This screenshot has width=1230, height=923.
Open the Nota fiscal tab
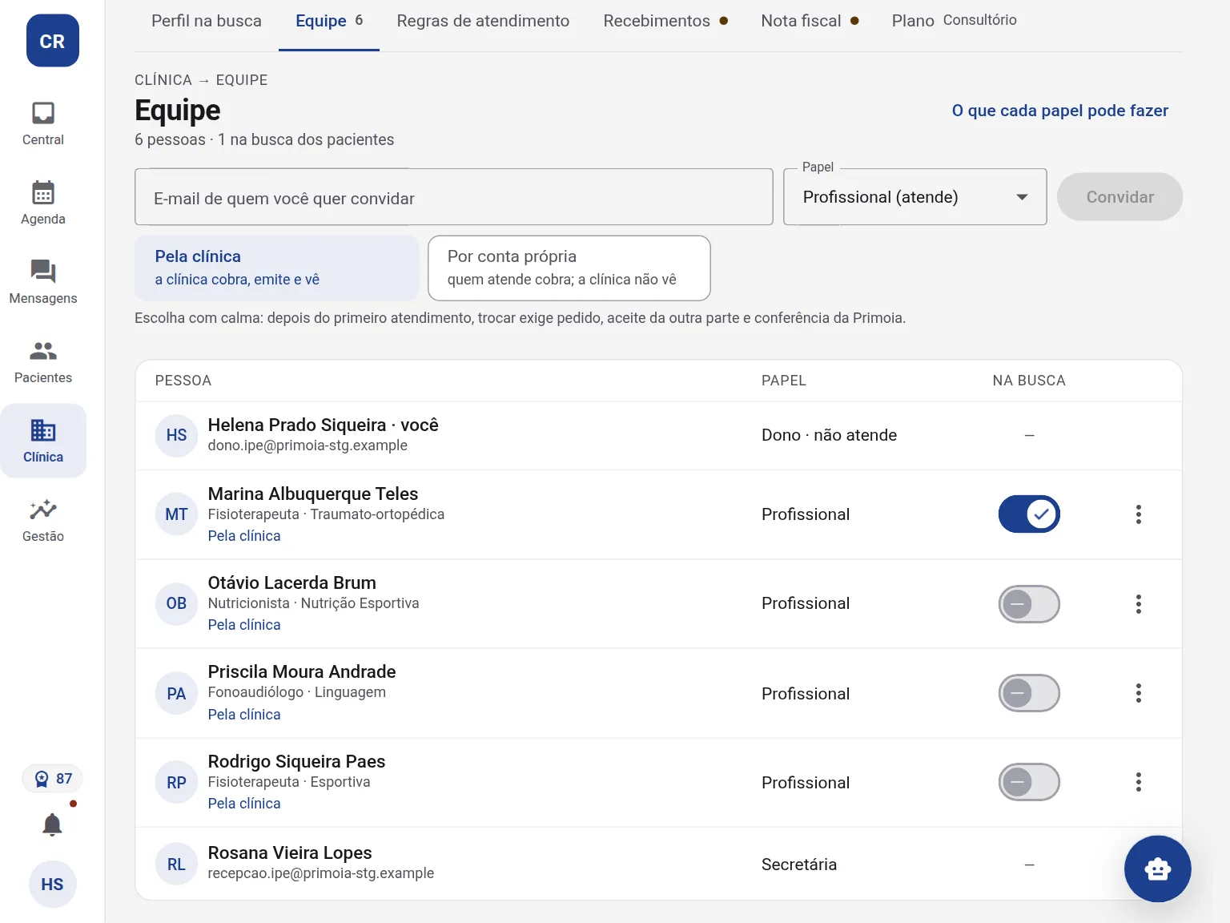tap(810, 21)
